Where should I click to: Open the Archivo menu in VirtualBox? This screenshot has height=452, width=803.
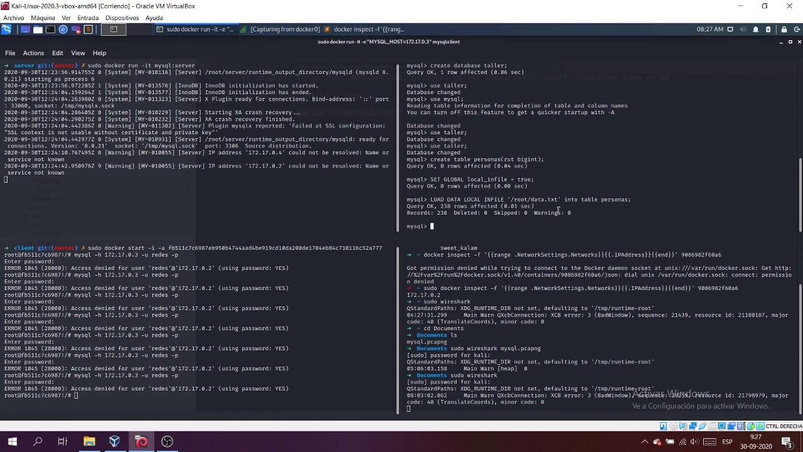14,18
